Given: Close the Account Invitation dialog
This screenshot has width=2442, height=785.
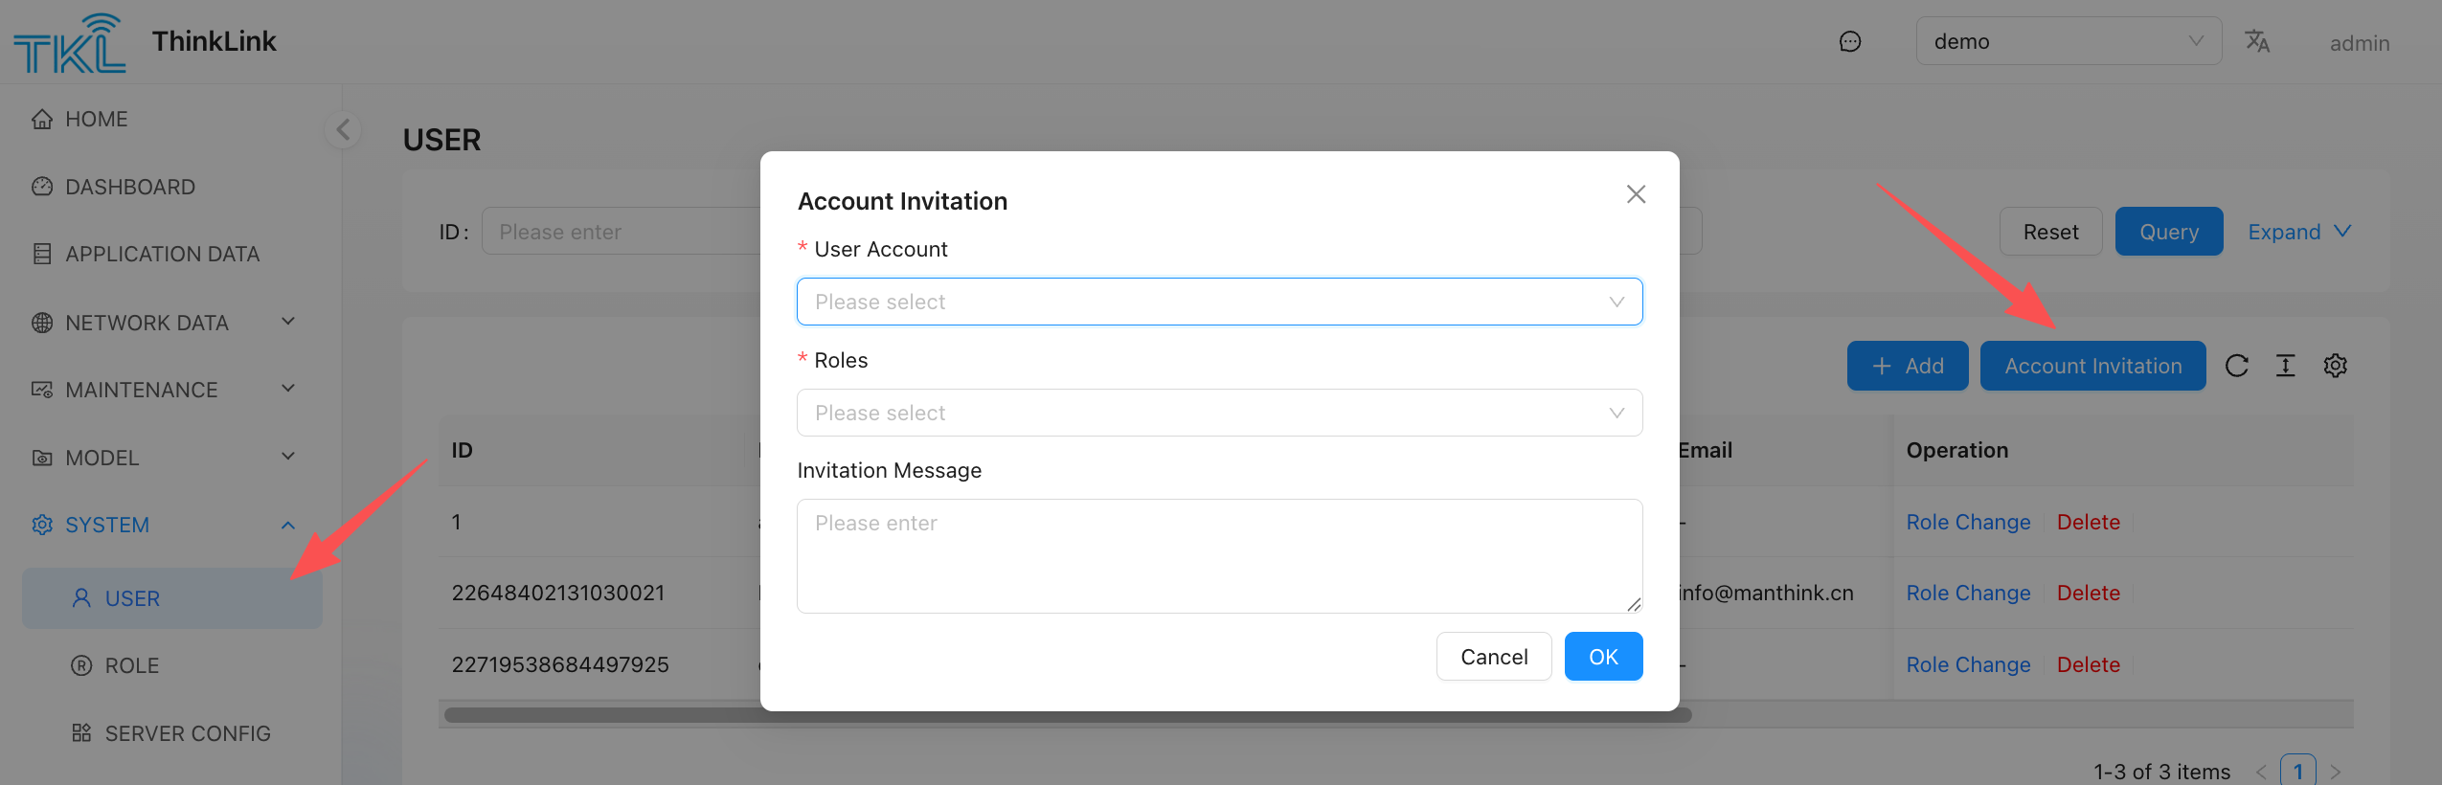Looking at the screenshot, I should click(1636, 194).
